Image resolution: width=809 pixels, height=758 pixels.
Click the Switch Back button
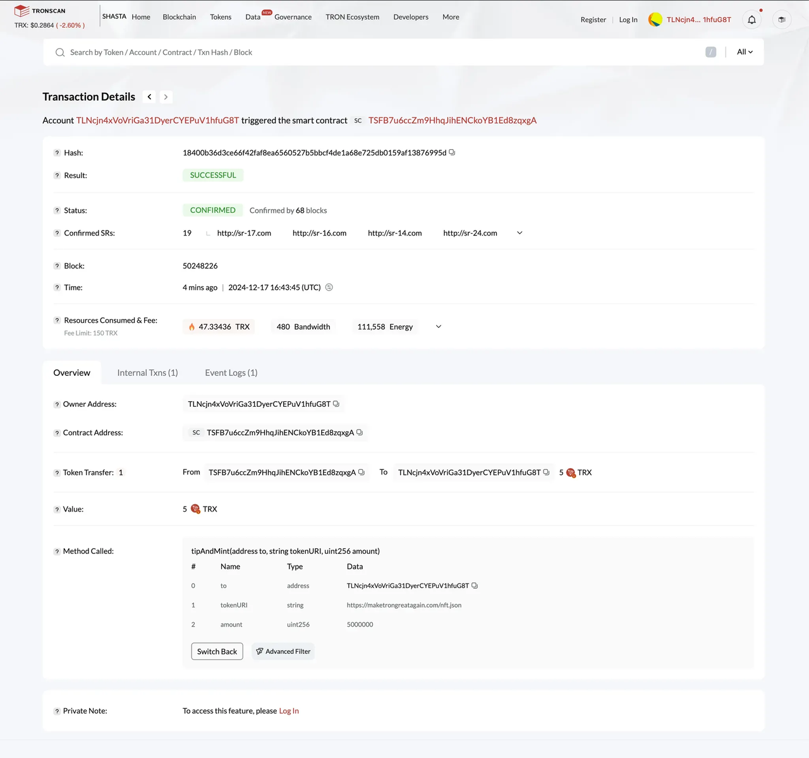[217, 651]
